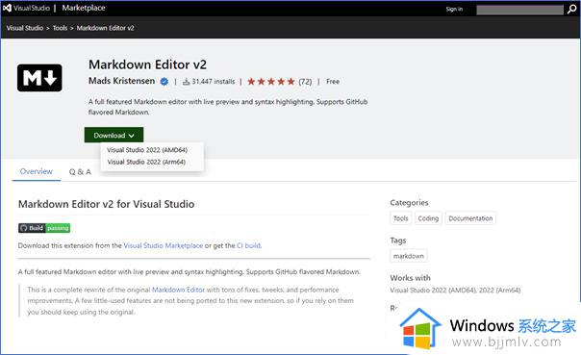581x355 pixels.
Task: Focus the marketplace search box
Action: point(519,10)
